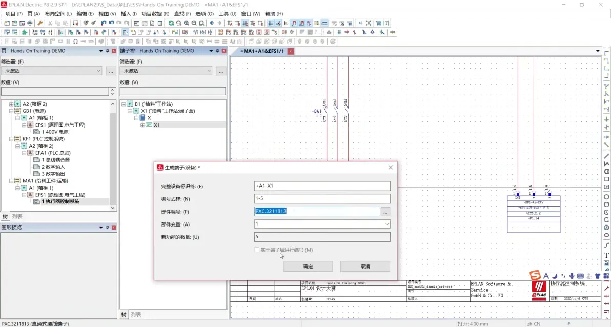
Task: Toggle the object snap magnet icon
Action: 294,23
